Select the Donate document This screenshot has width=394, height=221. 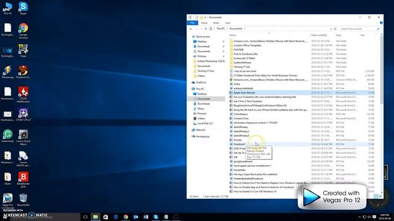tap(238, 140)
